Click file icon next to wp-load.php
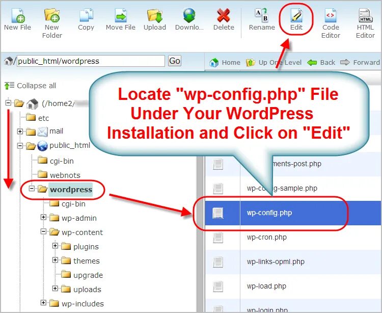This screenshot has width=382, height=313. coord(218,286)
